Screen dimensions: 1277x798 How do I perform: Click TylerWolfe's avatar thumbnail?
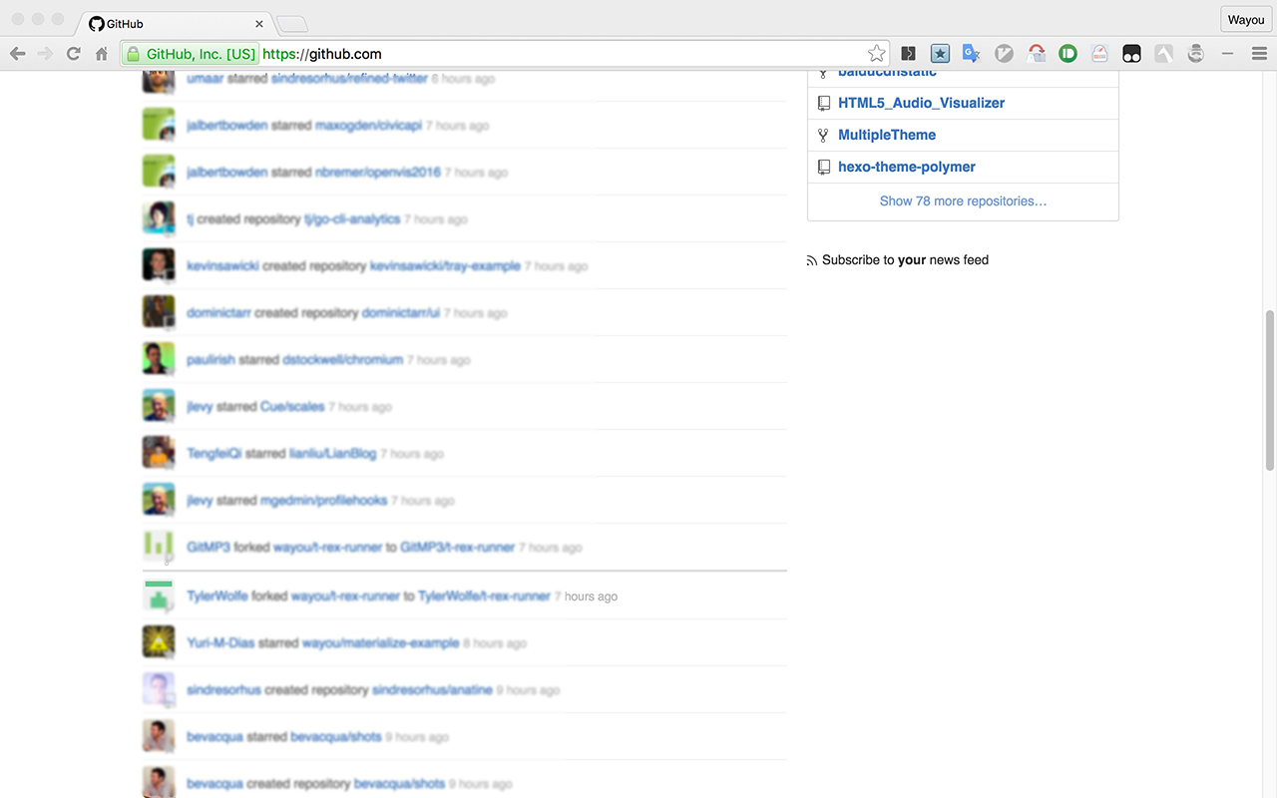tap(159, 596)
